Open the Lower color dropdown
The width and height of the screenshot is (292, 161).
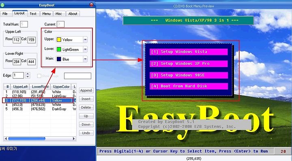(x=85, y=49)
